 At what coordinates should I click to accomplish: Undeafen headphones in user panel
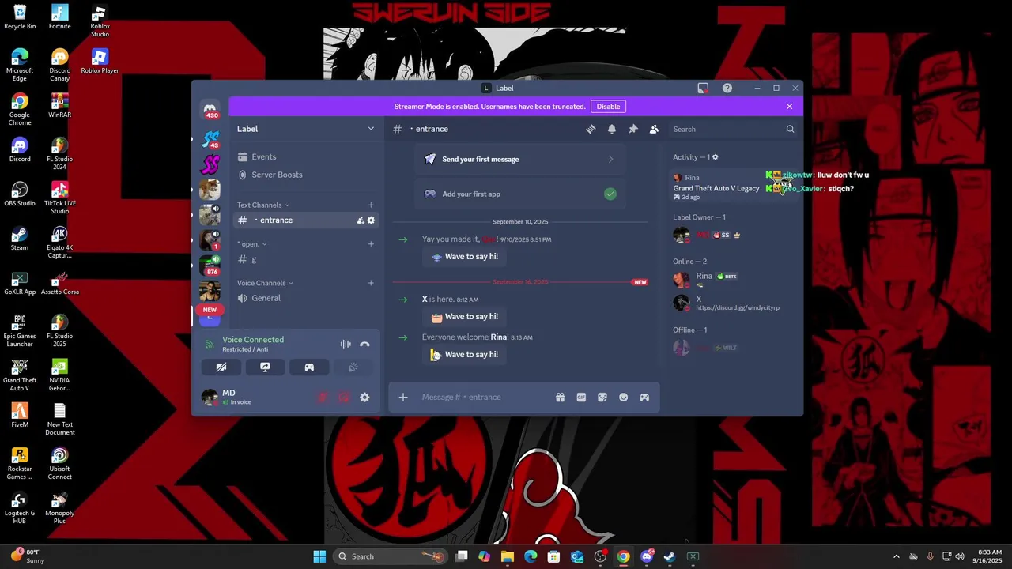pyautogui.click(x=344, y=398)
